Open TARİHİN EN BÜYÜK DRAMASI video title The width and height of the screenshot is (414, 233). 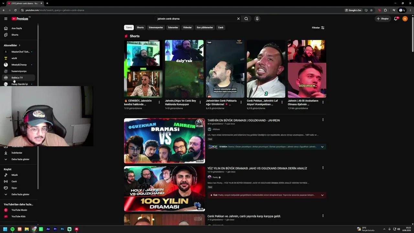(244, 120)
